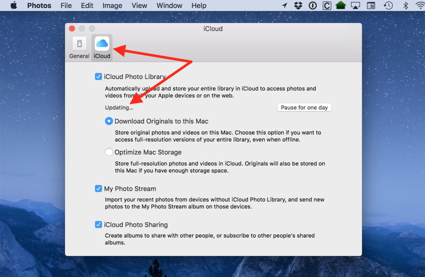Screen dimensions: 425x277
Task: Click the Download Originals to this Mac label
Action: 161,121
